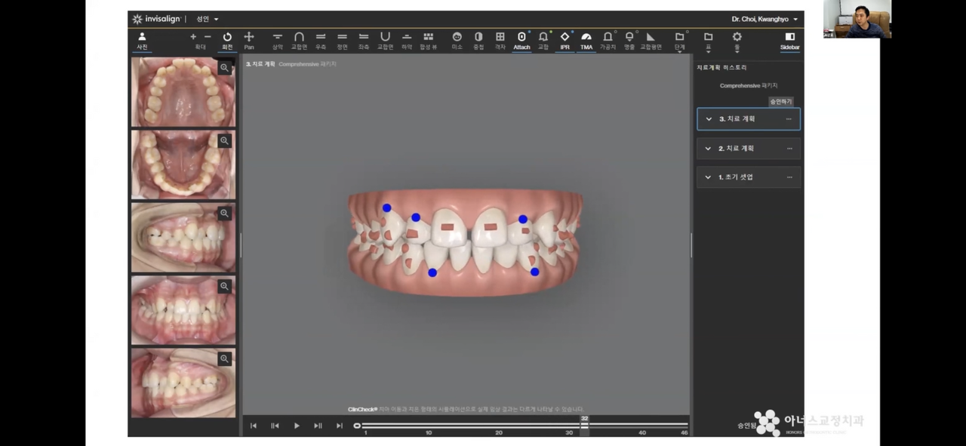Open Dr. Choi, Kwanghyo account menu

tap(764, 19)
